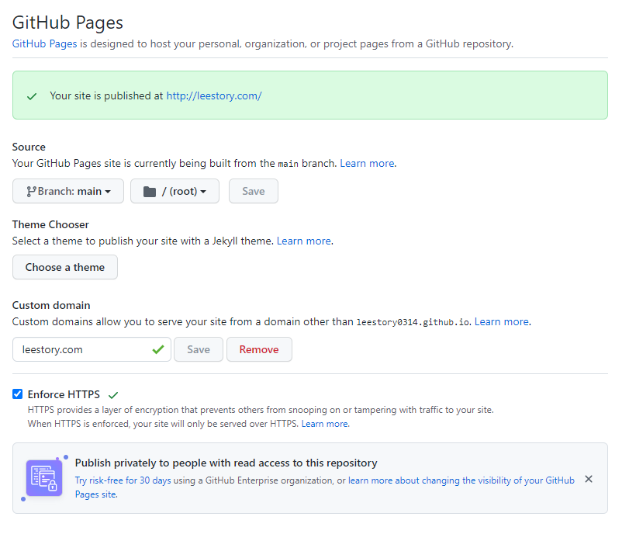Uncheck the Enforce HTTPS checkbox
The width and height of the screenshot is (629, 541).
pos(18,394)
